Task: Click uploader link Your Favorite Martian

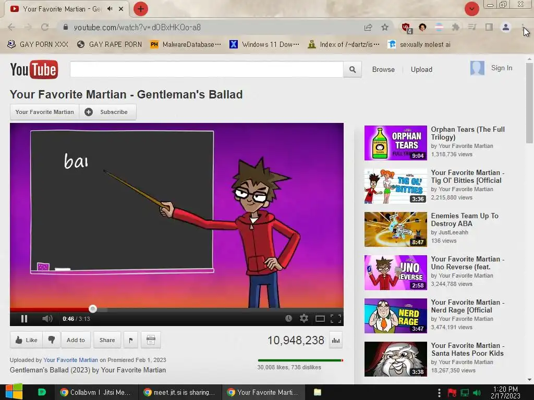Action: pyautogui.click(x=70, y=360)
